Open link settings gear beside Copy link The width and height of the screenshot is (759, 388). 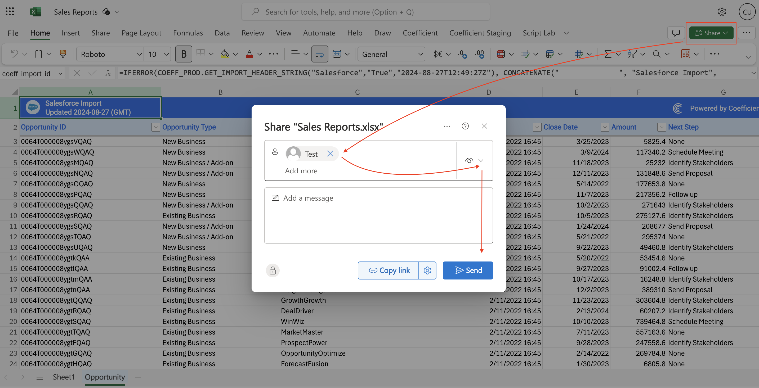coord(427,270)
